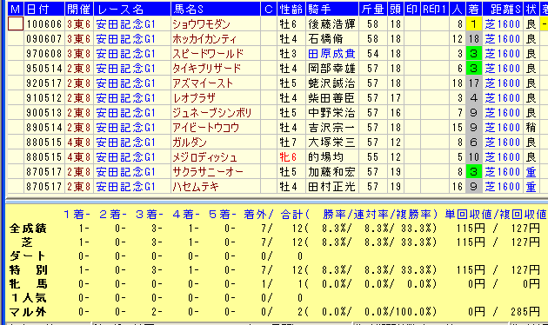
Task: Click 単回収値 header in summary
Action: coord(468,214)
